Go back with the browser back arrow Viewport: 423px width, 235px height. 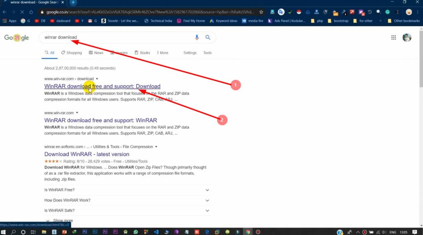[x=5, y=12]
